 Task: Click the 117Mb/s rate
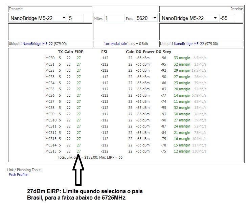coord(199,145)
